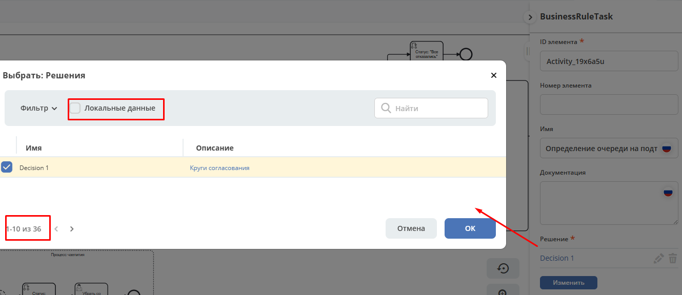The image size is (682, 295).
Task: Click the language flag in Документация field
Action: (668, 192)
